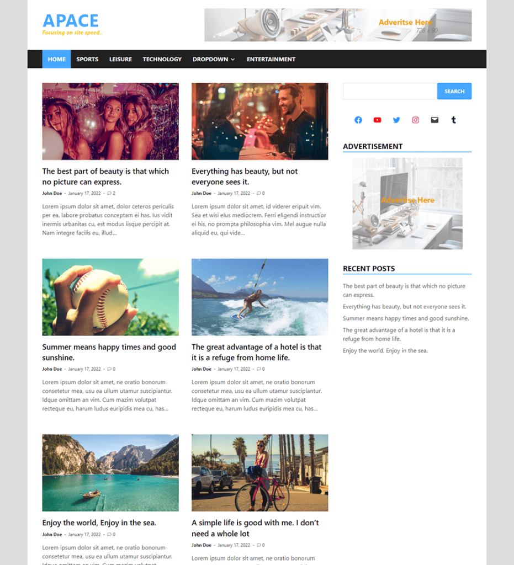514x565 pixels.
Task: Open the TECHNOLOGY menu item
Action: pyautogui.click(x=162, y=59)
